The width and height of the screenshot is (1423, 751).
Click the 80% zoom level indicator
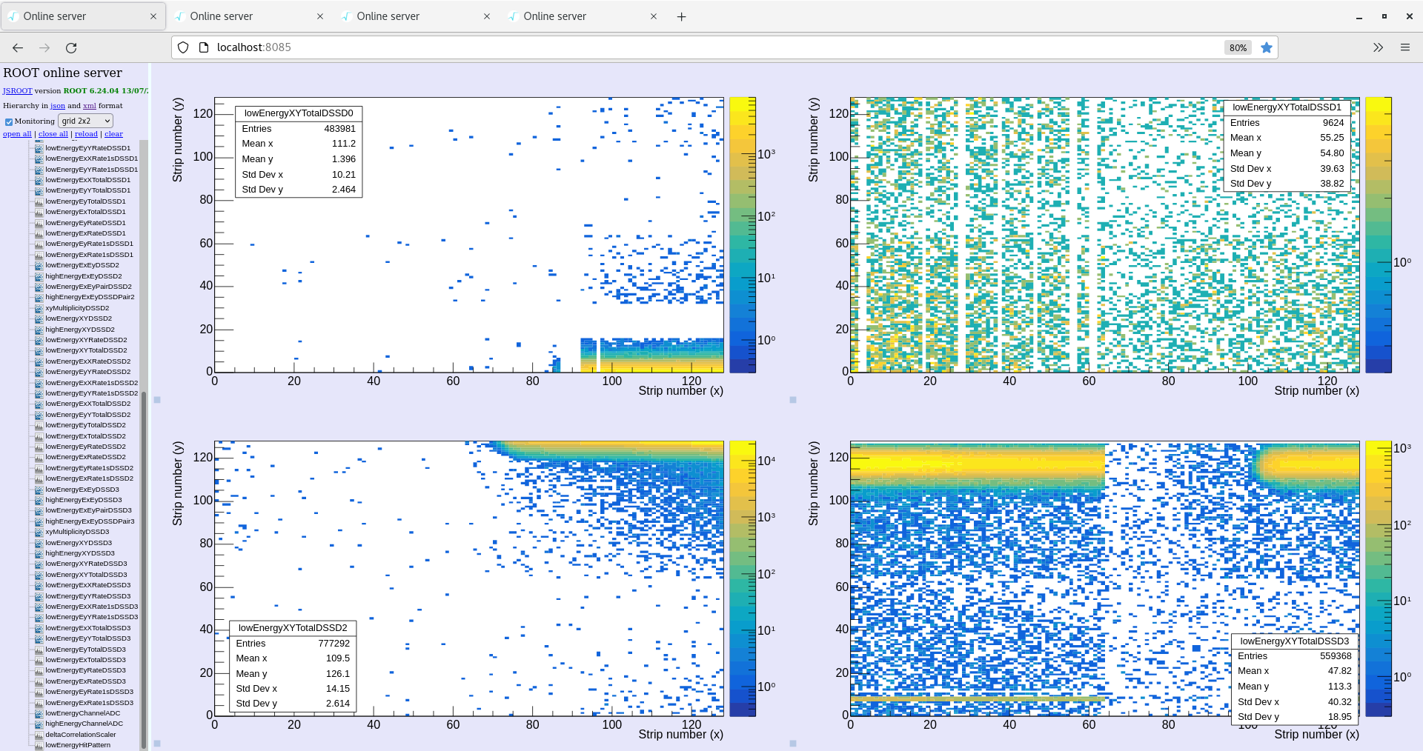(1238, 47)
